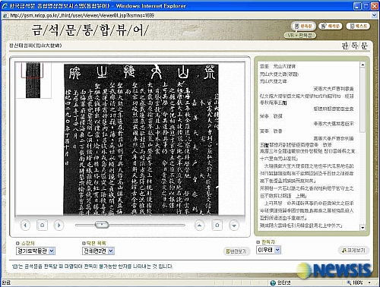Click the rubbing thumbnail navigator

(x=33, y=80)
